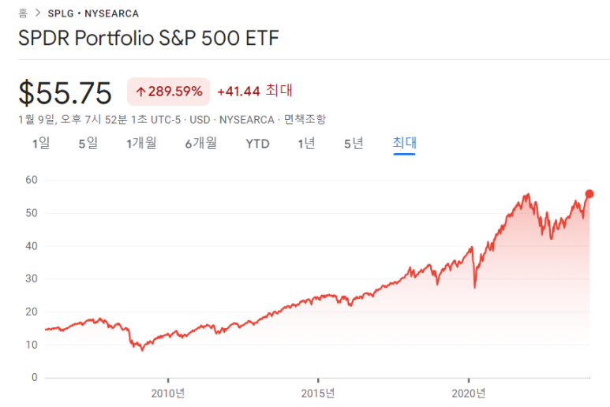Select the 1일 range tab
Image resolution: width=610 pixels, height=407 pixels.
tap(41, 144)
